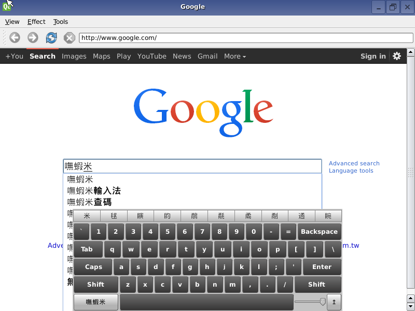Toggle the left Shift key
This screenshot has width=415, height=311.
pyautogui.click(x=96, y=284)
